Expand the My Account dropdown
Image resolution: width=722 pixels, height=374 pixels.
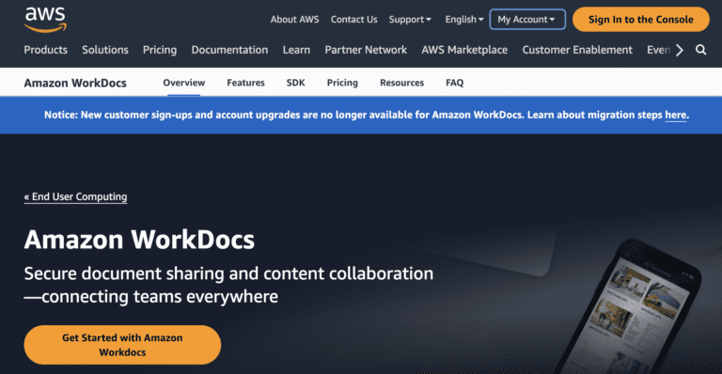pos(527,20)
